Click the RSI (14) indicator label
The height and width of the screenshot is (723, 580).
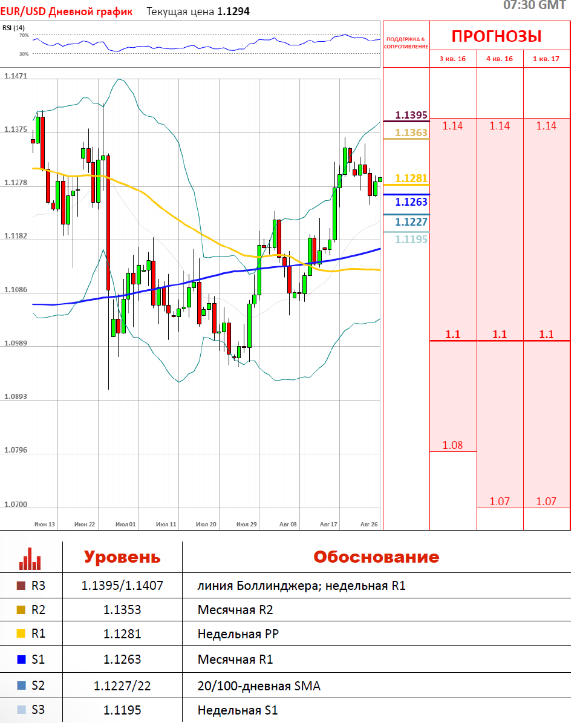pyautogui.click(x=14, y=28)
